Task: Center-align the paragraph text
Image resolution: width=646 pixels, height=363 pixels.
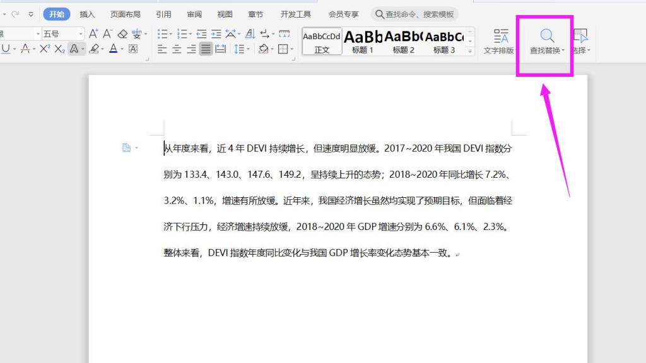Action: click(x=177, y=49)
